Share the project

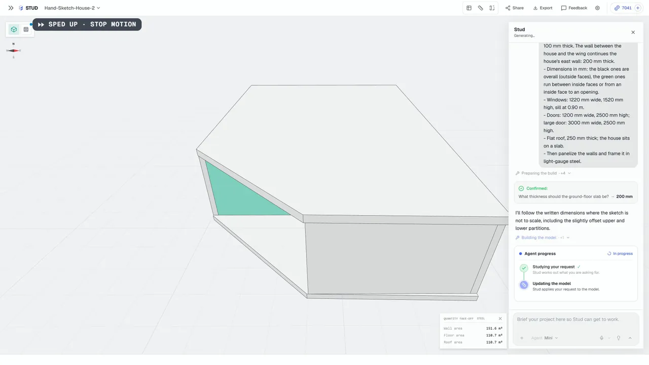point(515,8)
